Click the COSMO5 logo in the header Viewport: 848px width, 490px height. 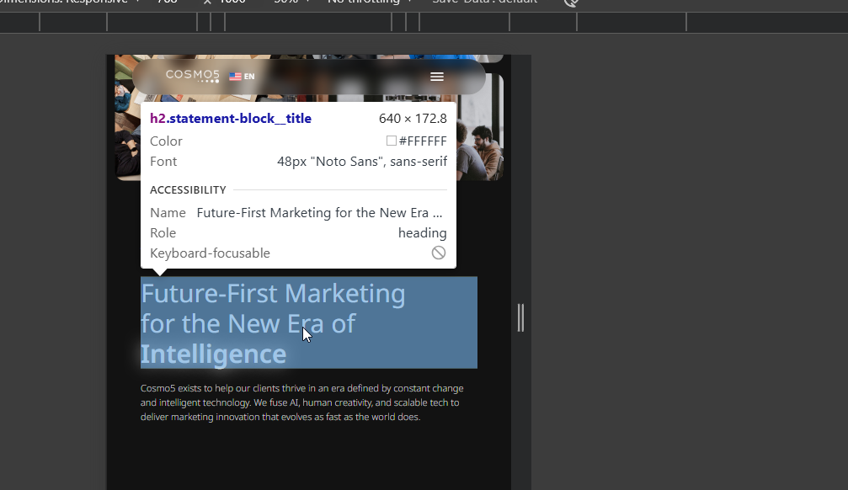[x=192, y=76]
